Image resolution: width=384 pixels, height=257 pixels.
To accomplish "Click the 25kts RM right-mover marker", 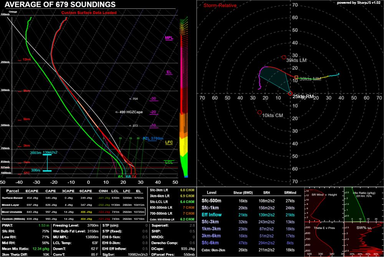I will click(x=290, y=93).
